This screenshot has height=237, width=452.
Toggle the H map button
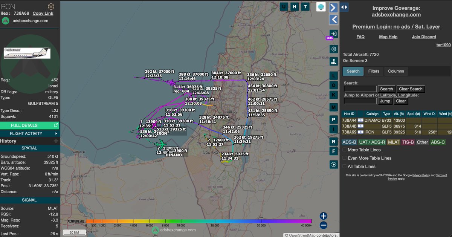tap(295, 7)
